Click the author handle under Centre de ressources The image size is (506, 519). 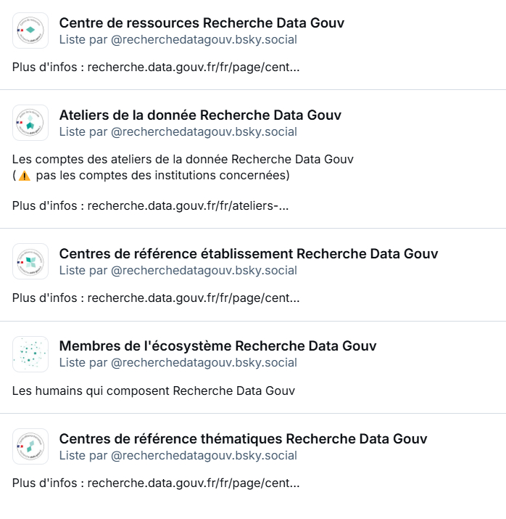tap(204, 39)
